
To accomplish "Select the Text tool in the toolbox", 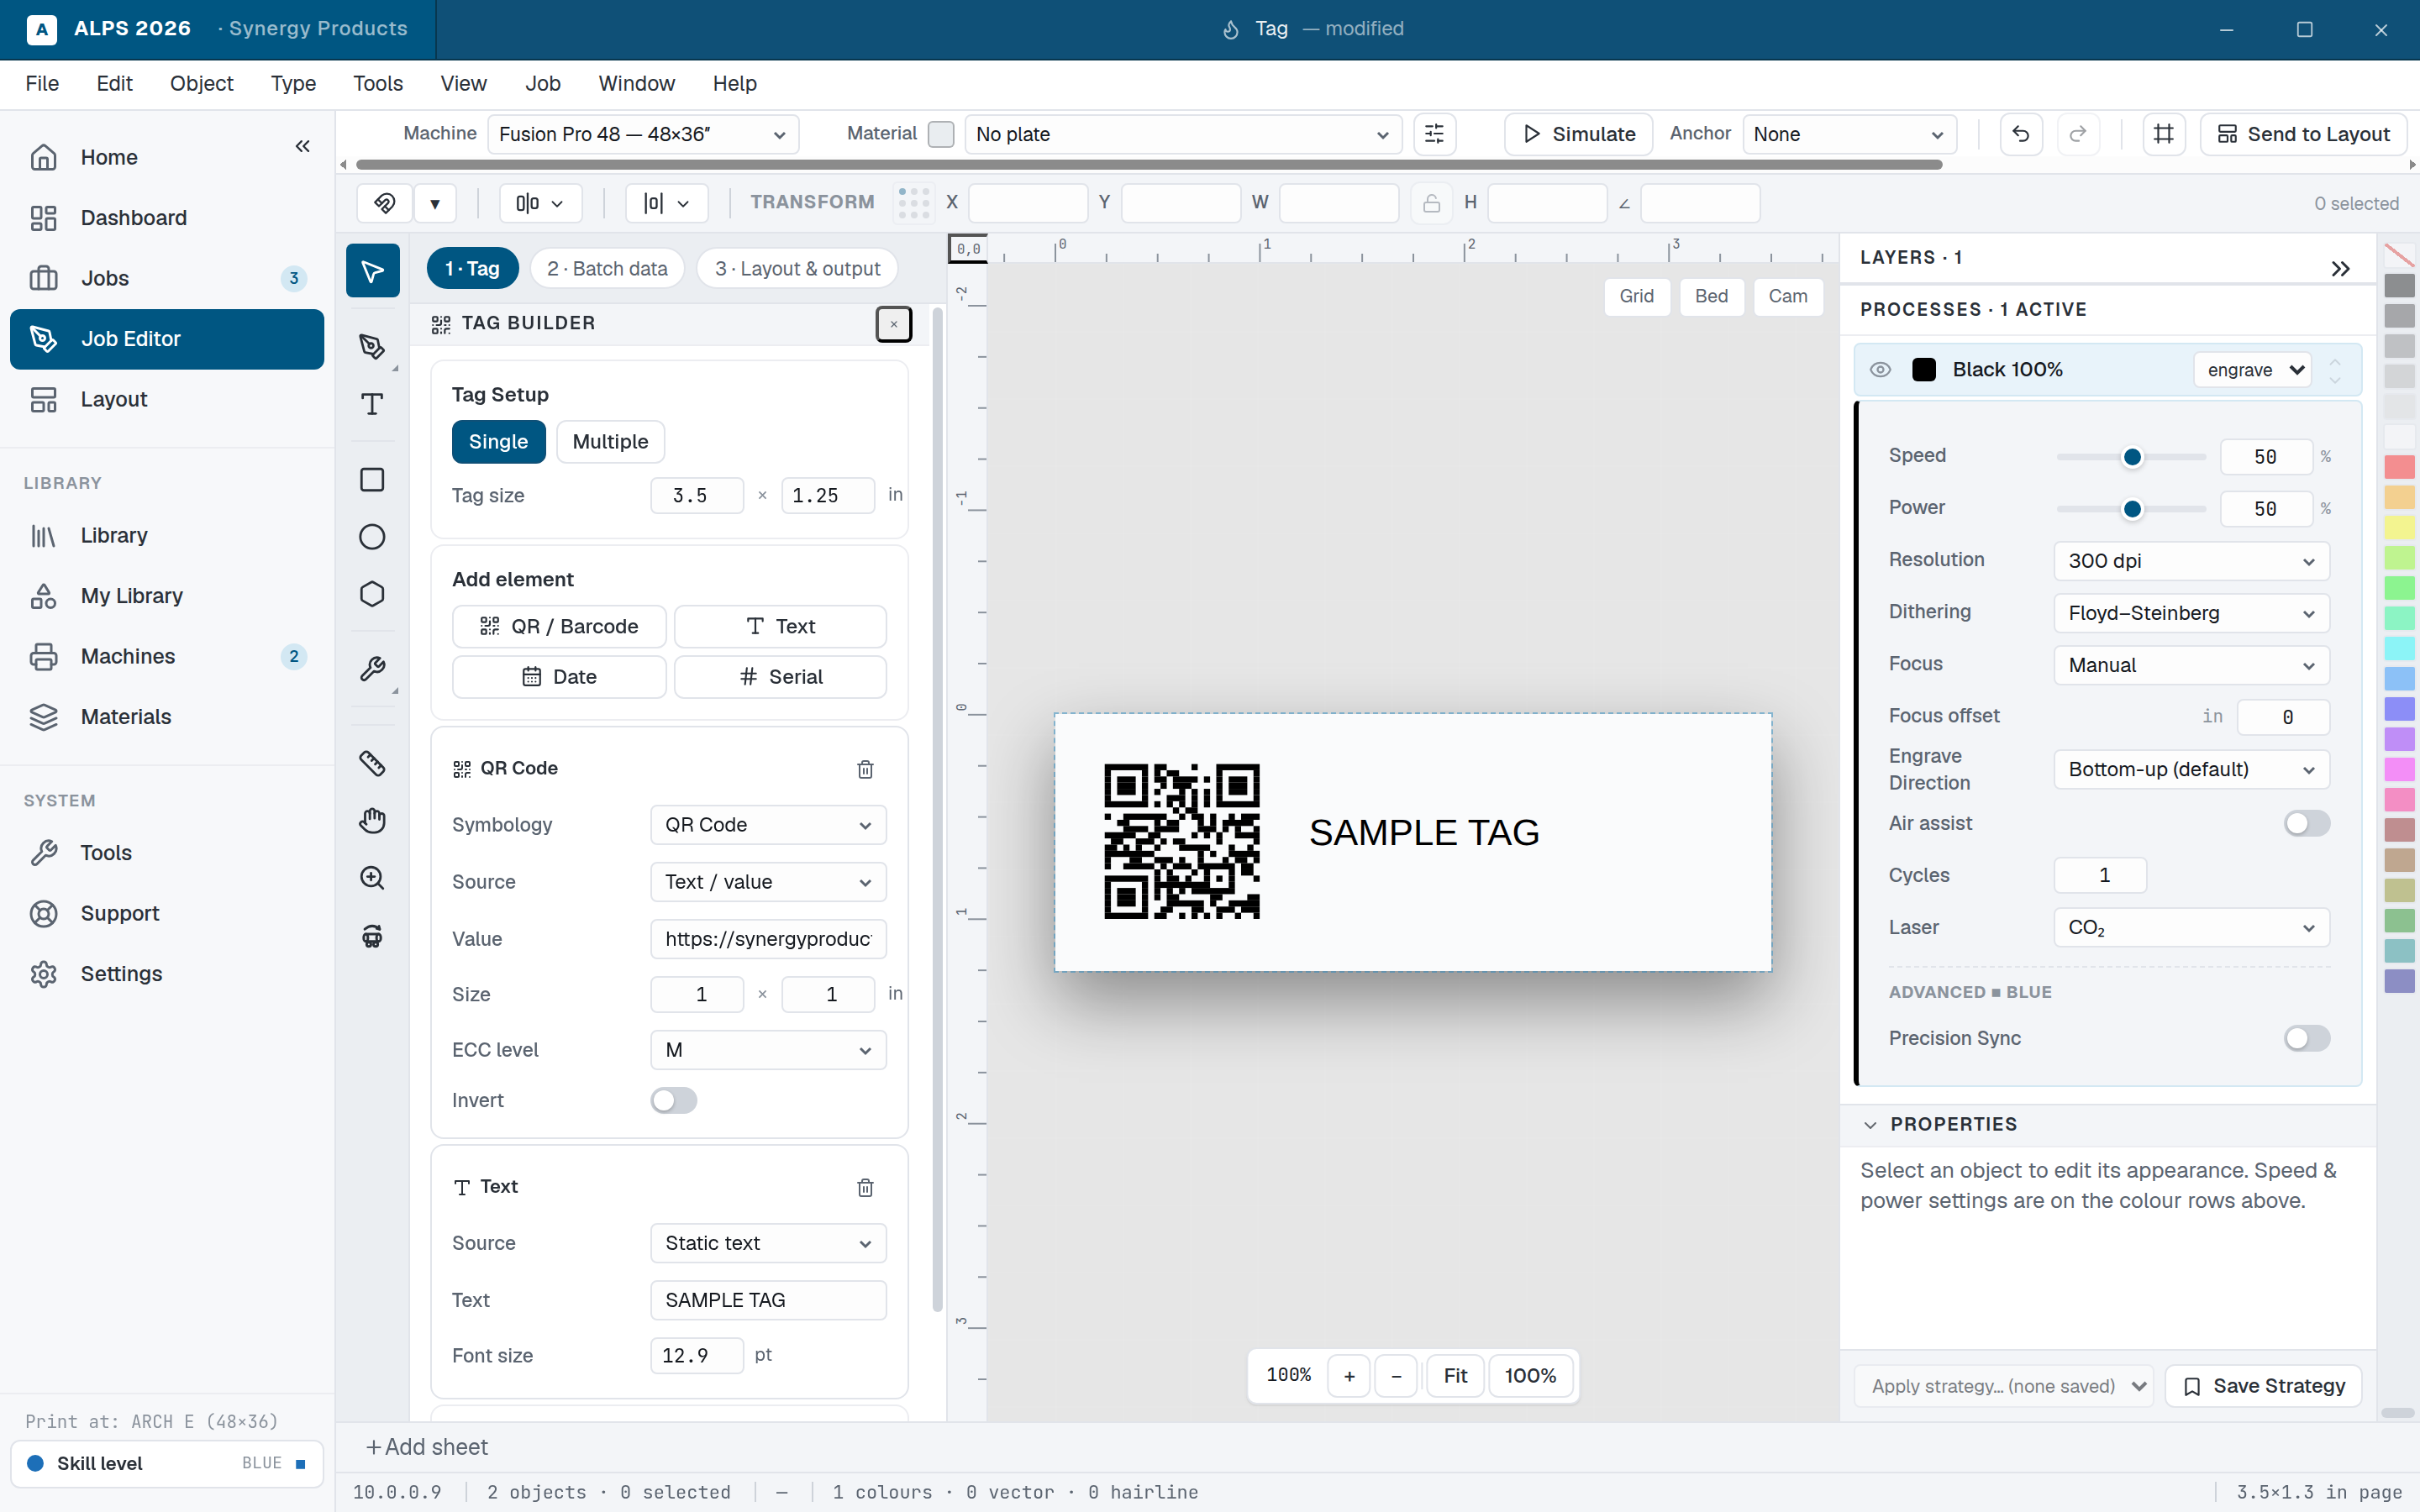I will click(372, 404).
